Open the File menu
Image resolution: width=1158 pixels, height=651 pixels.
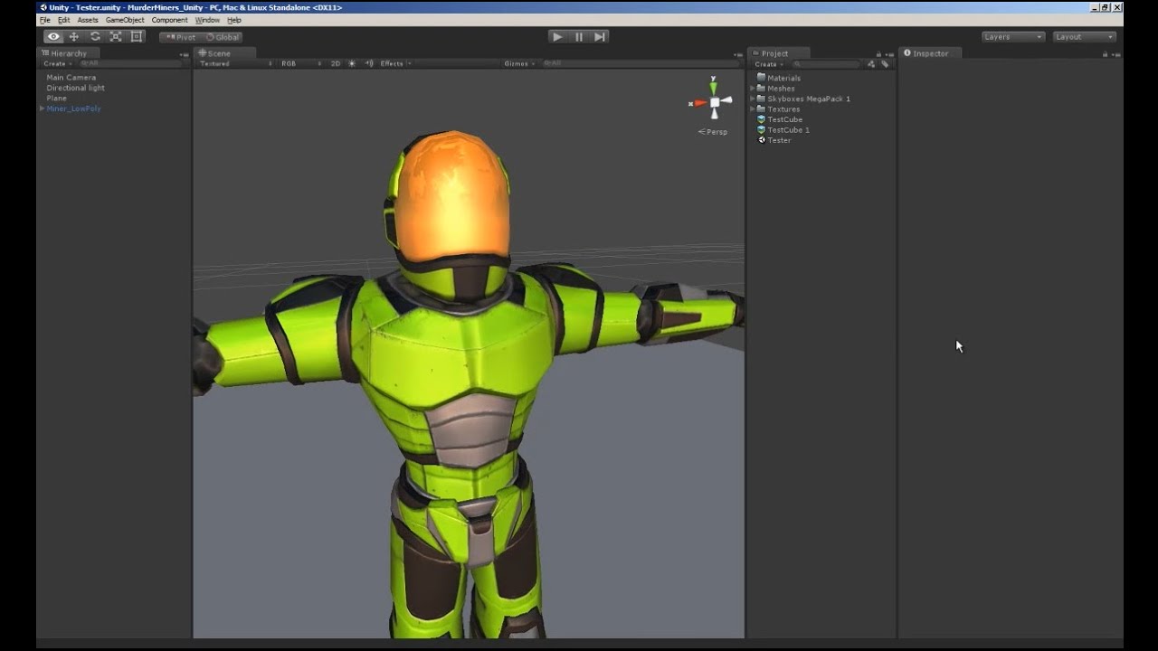[x=44, y=20]
